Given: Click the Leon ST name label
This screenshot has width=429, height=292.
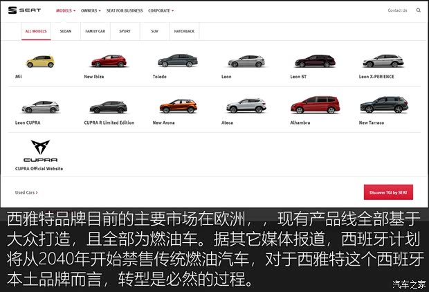Looking at the screenshot, I should tap(298, 77).
